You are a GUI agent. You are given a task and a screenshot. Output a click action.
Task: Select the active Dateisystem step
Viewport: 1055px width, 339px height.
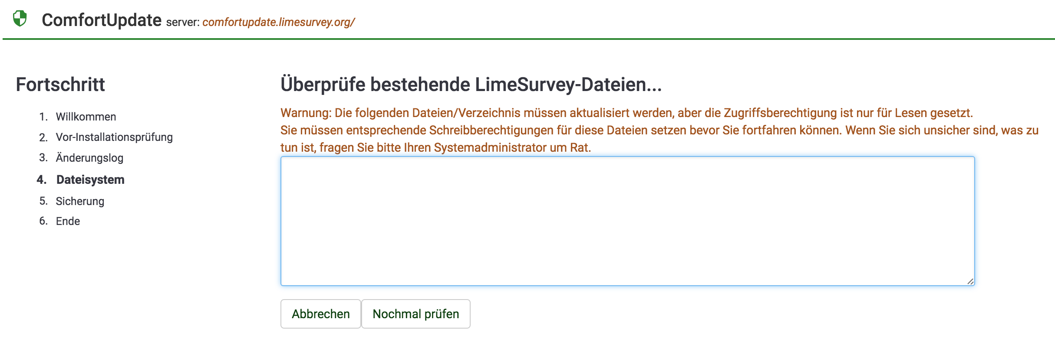click(x=90, y=179)
